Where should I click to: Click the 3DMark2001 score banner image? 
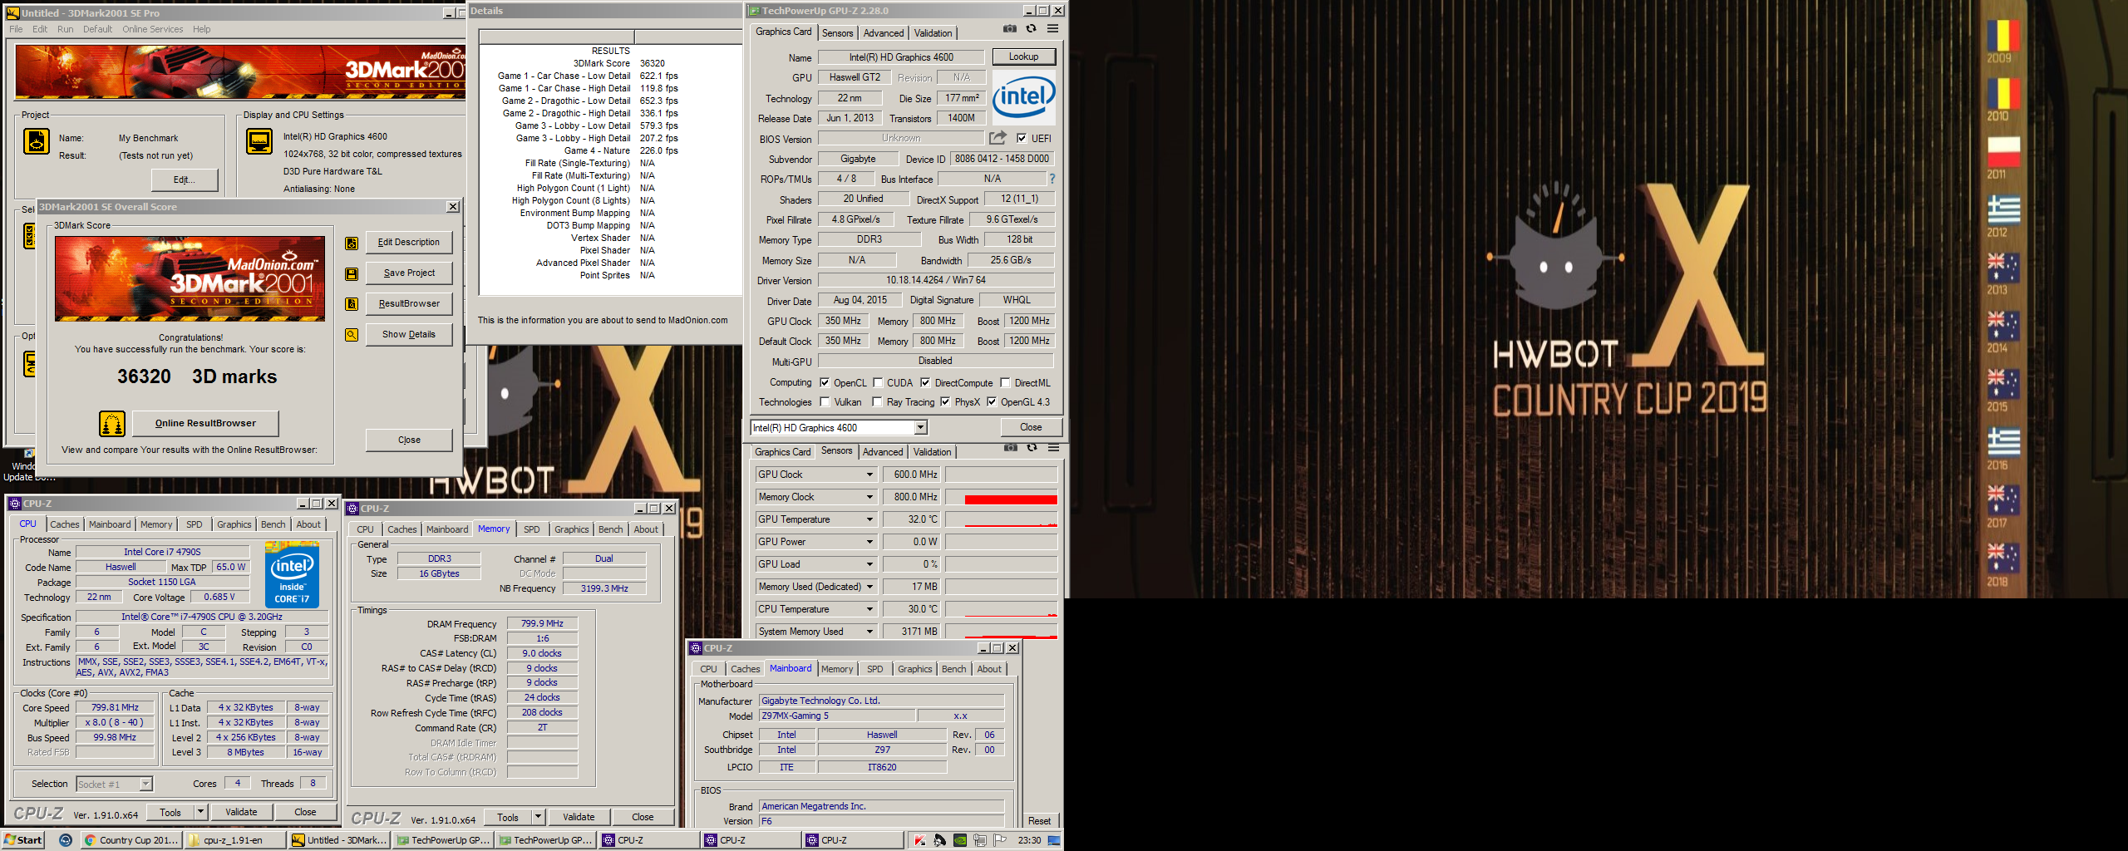click(190, 278)
